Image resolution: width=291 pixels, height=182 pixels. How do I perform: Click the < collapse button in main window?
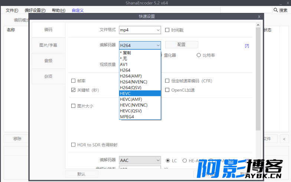point(284,139)
